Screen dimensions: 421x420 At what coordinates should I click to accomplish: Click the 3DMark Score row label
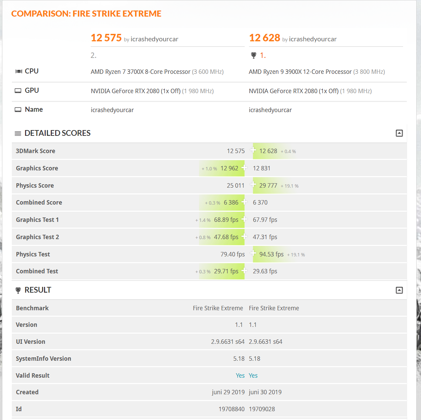[36, 151]
